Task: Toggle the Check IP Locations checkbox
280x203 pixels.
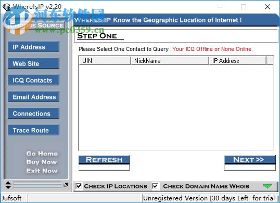Action: click(79, 186)
